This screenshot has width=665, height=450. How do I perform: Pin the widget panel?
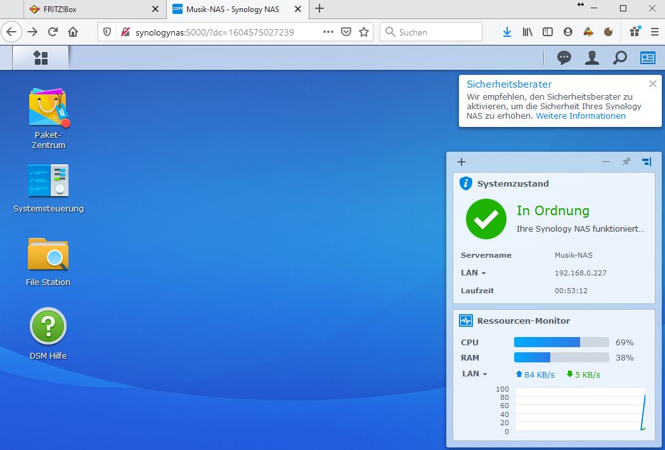tap(626, 162)
